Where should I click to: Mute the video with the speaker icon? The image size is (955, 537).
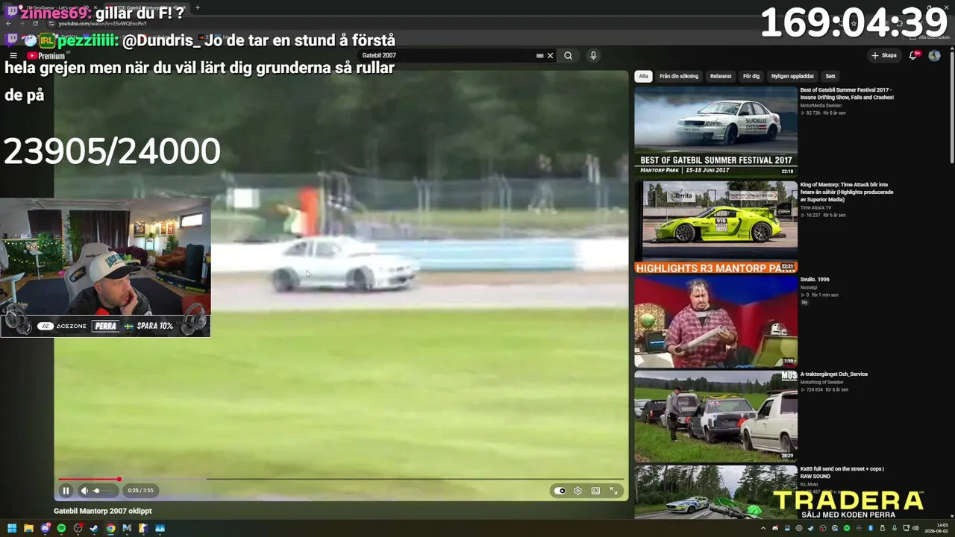(x=84, y=491)
